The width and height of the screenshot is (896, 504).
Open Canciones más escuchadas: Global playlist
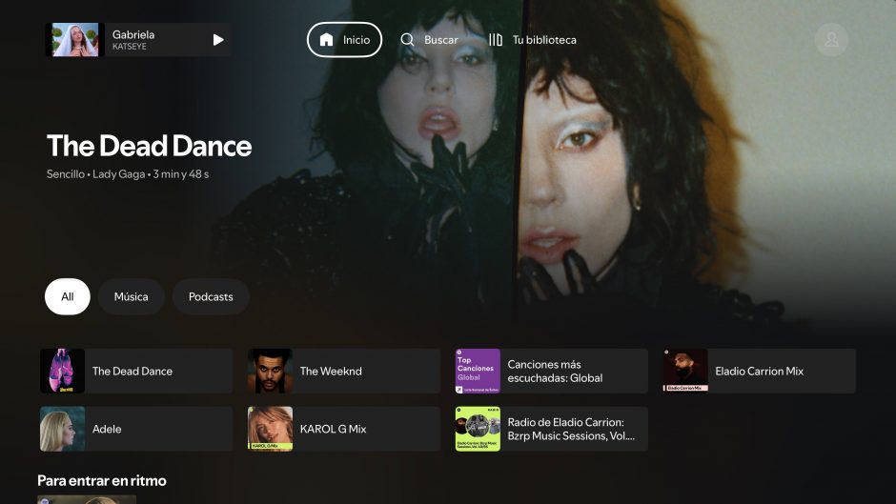552,372
